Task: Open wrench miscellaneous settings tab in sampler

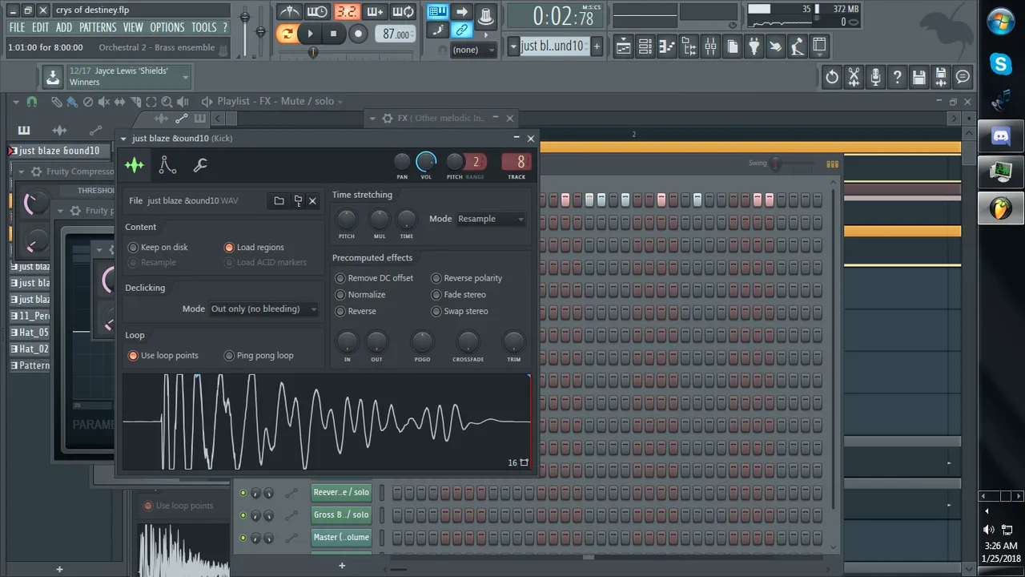Action: tap(200, 165)
